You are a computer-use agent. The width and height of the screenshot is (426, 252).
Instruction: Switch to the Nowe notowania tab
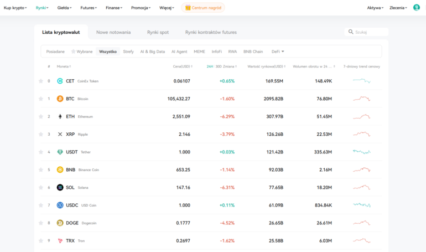tap(113, 32)
